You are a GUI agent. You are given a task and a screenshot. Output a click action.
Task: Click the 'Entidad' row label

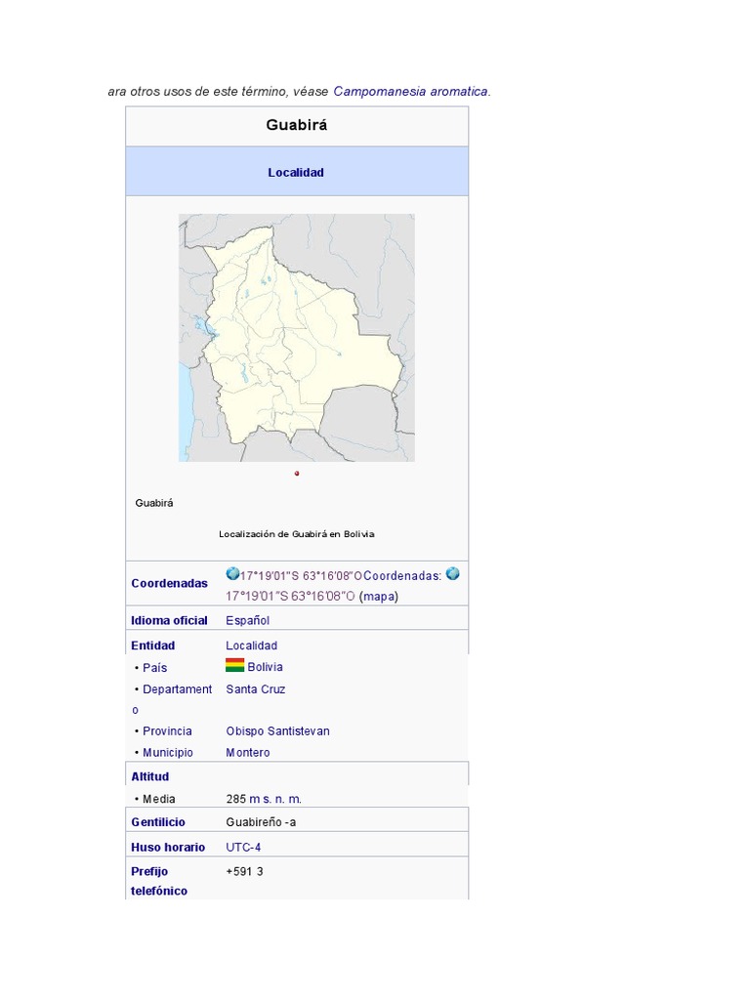[x=153, y=646]
